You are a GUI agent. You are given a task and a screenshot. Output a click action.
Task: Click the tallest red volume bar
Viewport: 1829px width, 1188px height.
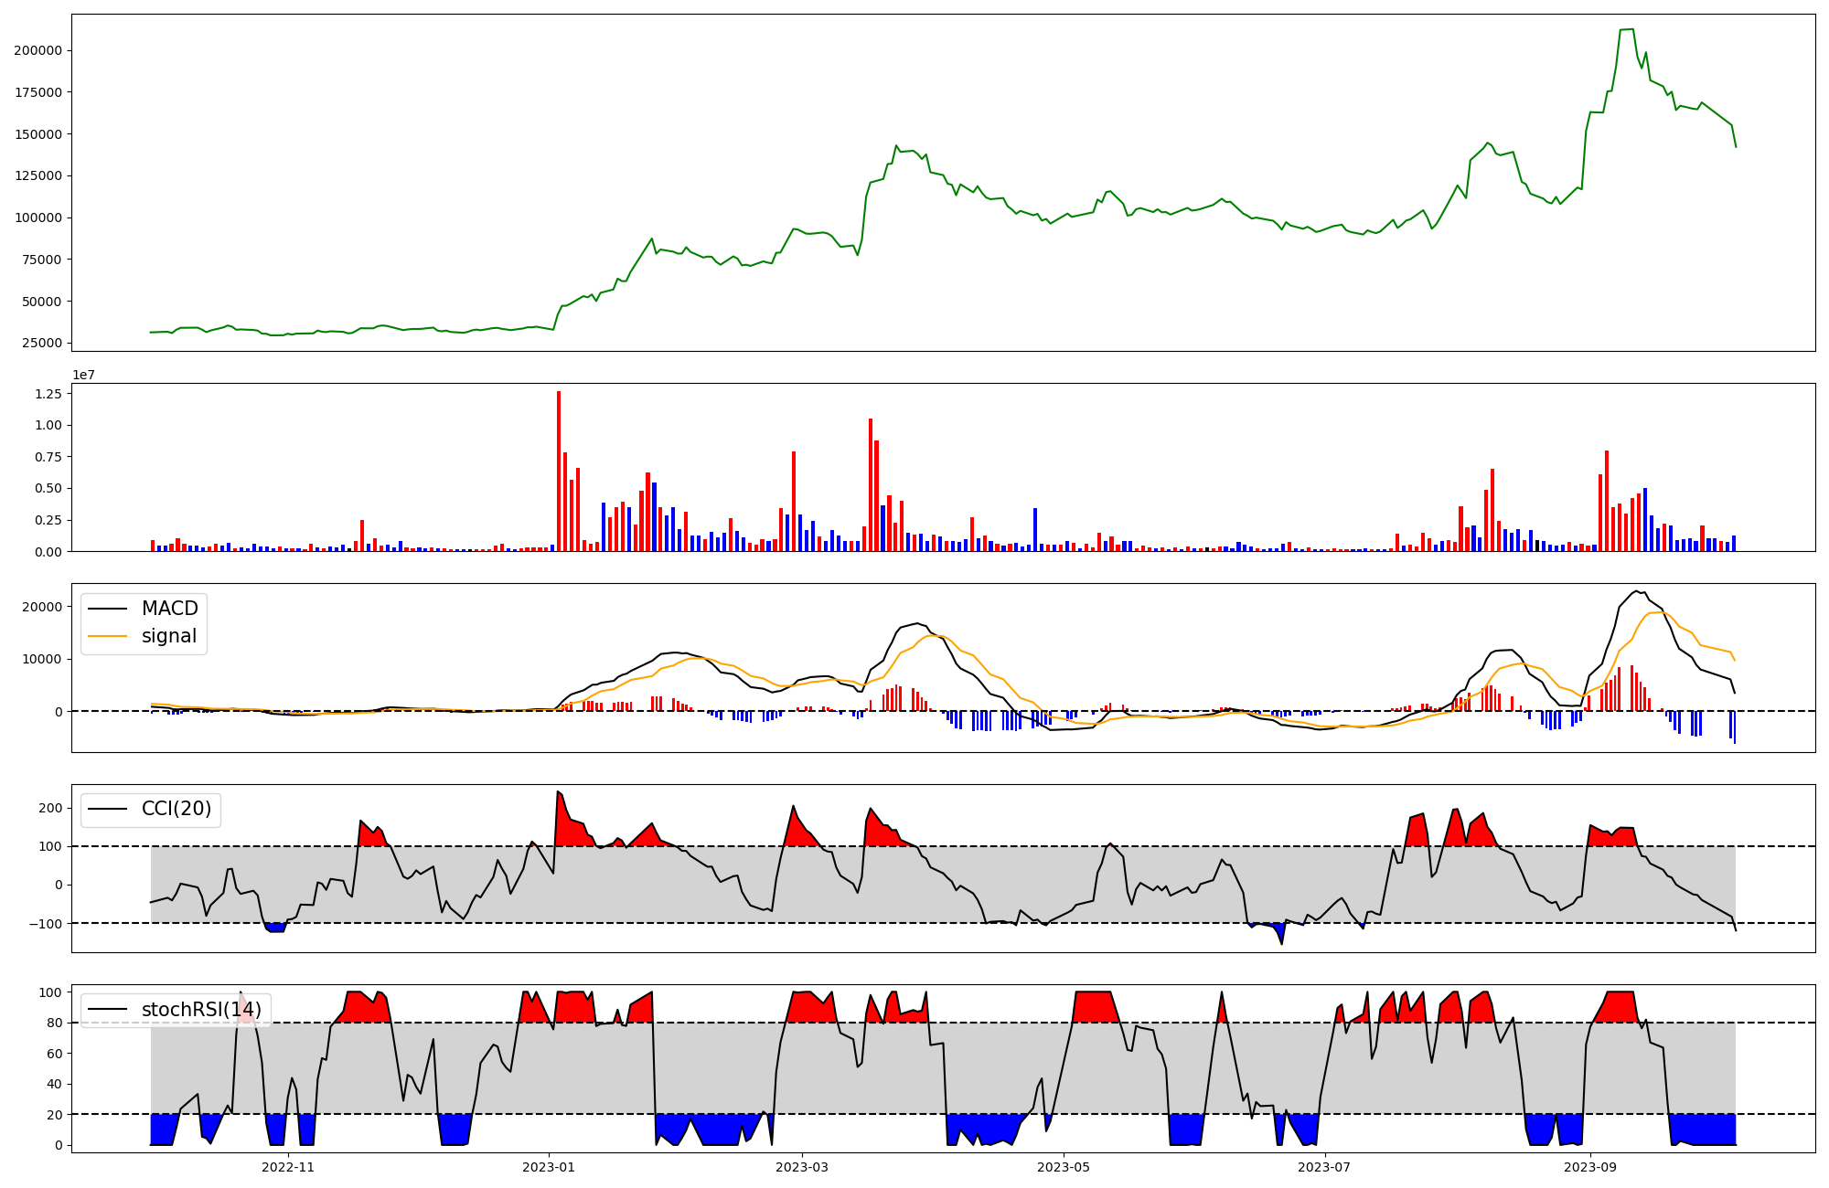point(559,471)
